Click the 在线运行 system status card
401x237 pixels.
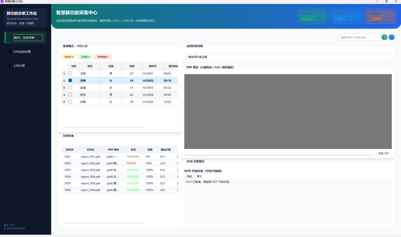point(313,16)
